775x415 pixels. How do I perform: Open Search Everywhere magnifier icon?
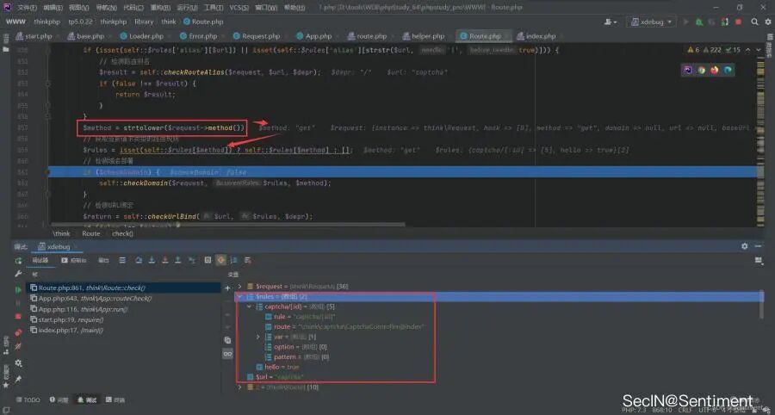click(x=754, y=22)
